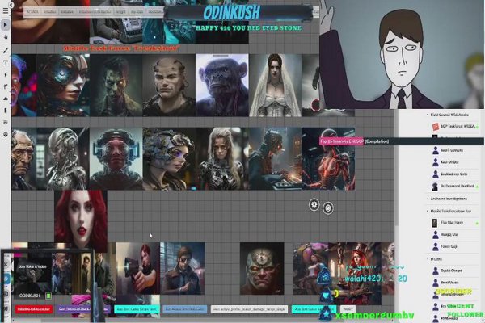Select the veiled bride portrait token
This screenshot has width=485, height=323.
point(276,85)
